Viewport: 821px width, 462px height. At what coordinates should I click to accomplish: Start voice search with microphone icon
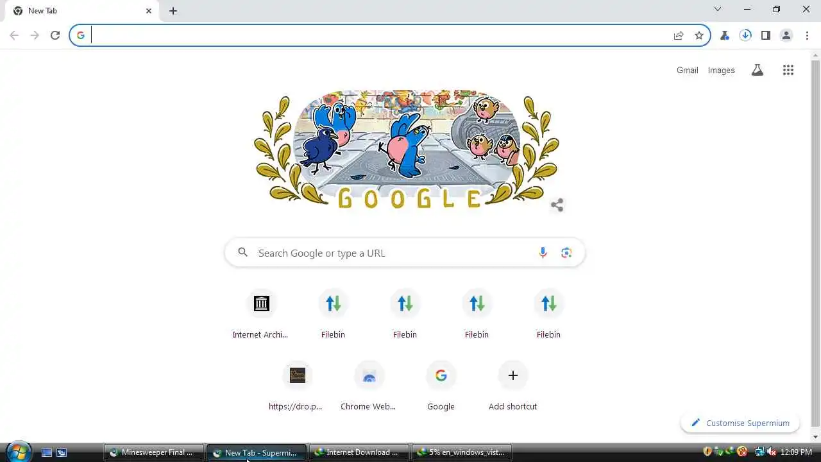coord(543,253)
